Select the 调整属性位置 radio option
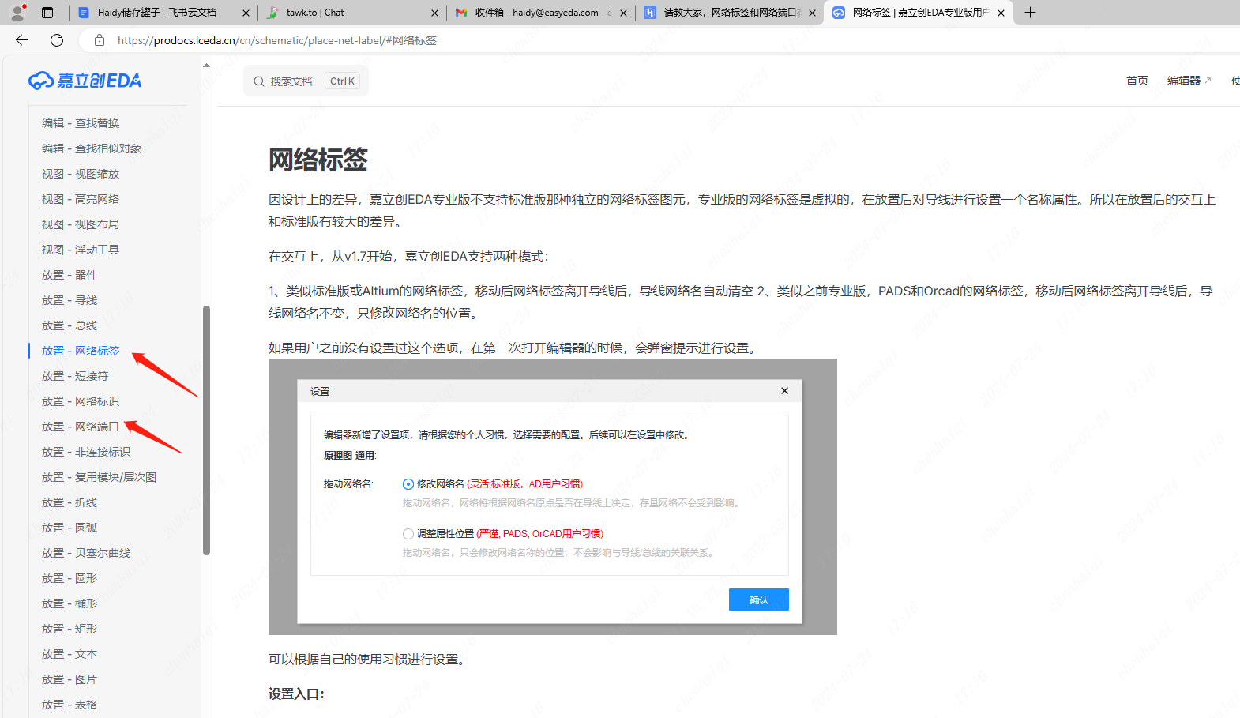 tap(408, 534)
